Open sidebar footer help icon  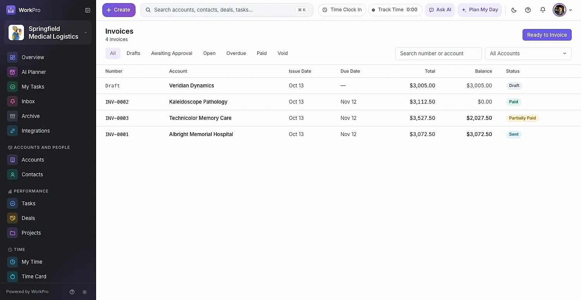coord(72,292)
